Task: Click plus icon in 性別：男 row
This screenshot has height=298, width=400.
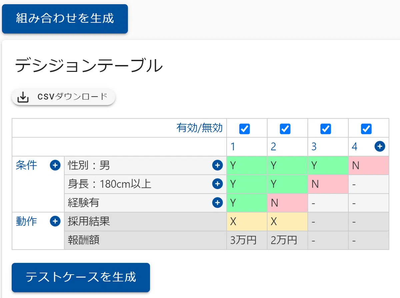Action: (x=217, y=165)
